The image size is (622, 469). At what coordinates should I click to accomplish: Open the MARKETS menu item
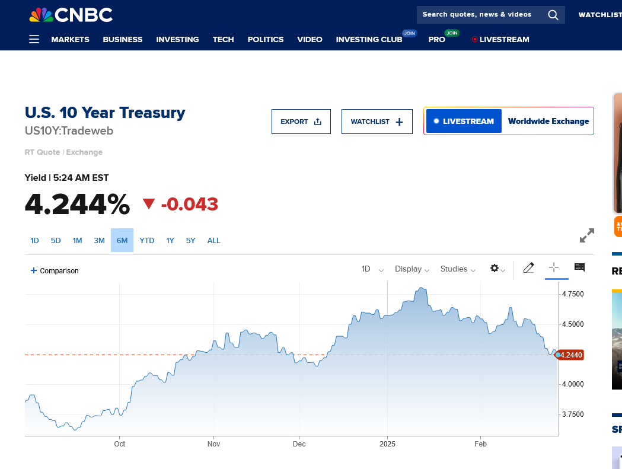pos(70,39)
